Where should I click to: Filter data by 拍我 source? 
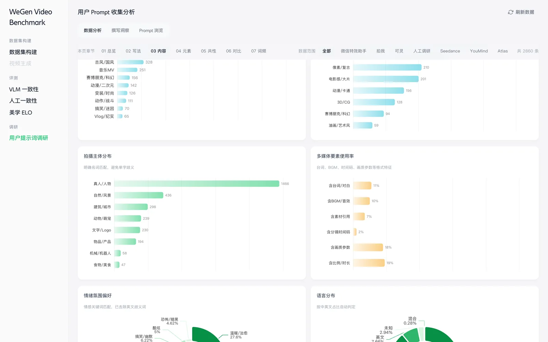point(381,51)
